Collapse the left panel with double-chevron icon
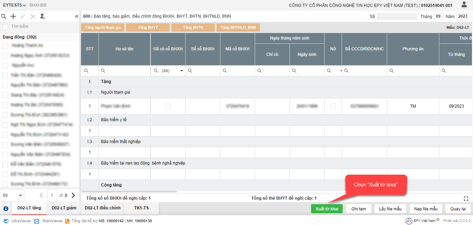This screenshot has width=473, height=225. coord(76,16)
